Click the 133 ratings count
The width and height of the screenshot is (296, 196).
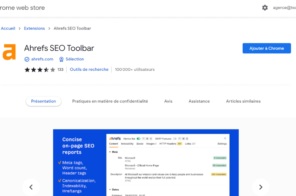point(60,70)
